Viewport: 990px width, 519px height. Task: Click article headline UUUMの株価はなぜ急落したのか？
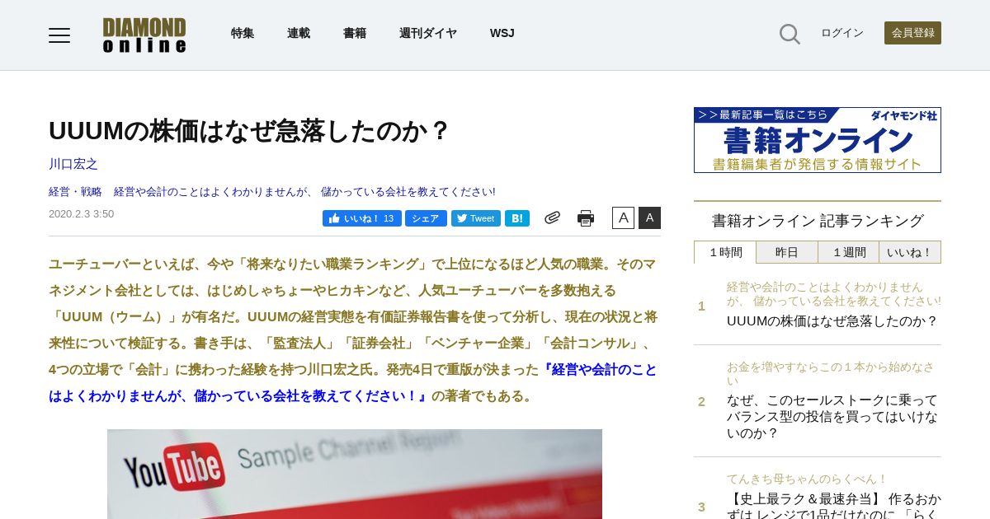click(x=249, y=131)
